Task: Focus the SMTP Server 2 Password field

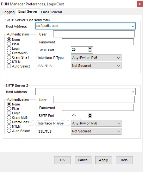Action: 98,107
